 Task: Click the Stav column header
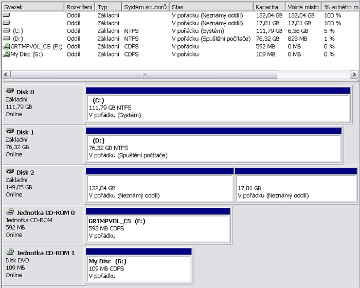[211, 7]
